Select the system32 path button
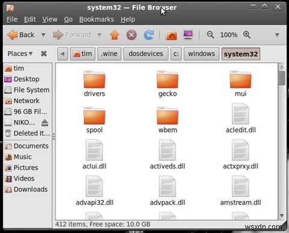The width and height of the screenshot is (289, 233). tap(241, 54)
